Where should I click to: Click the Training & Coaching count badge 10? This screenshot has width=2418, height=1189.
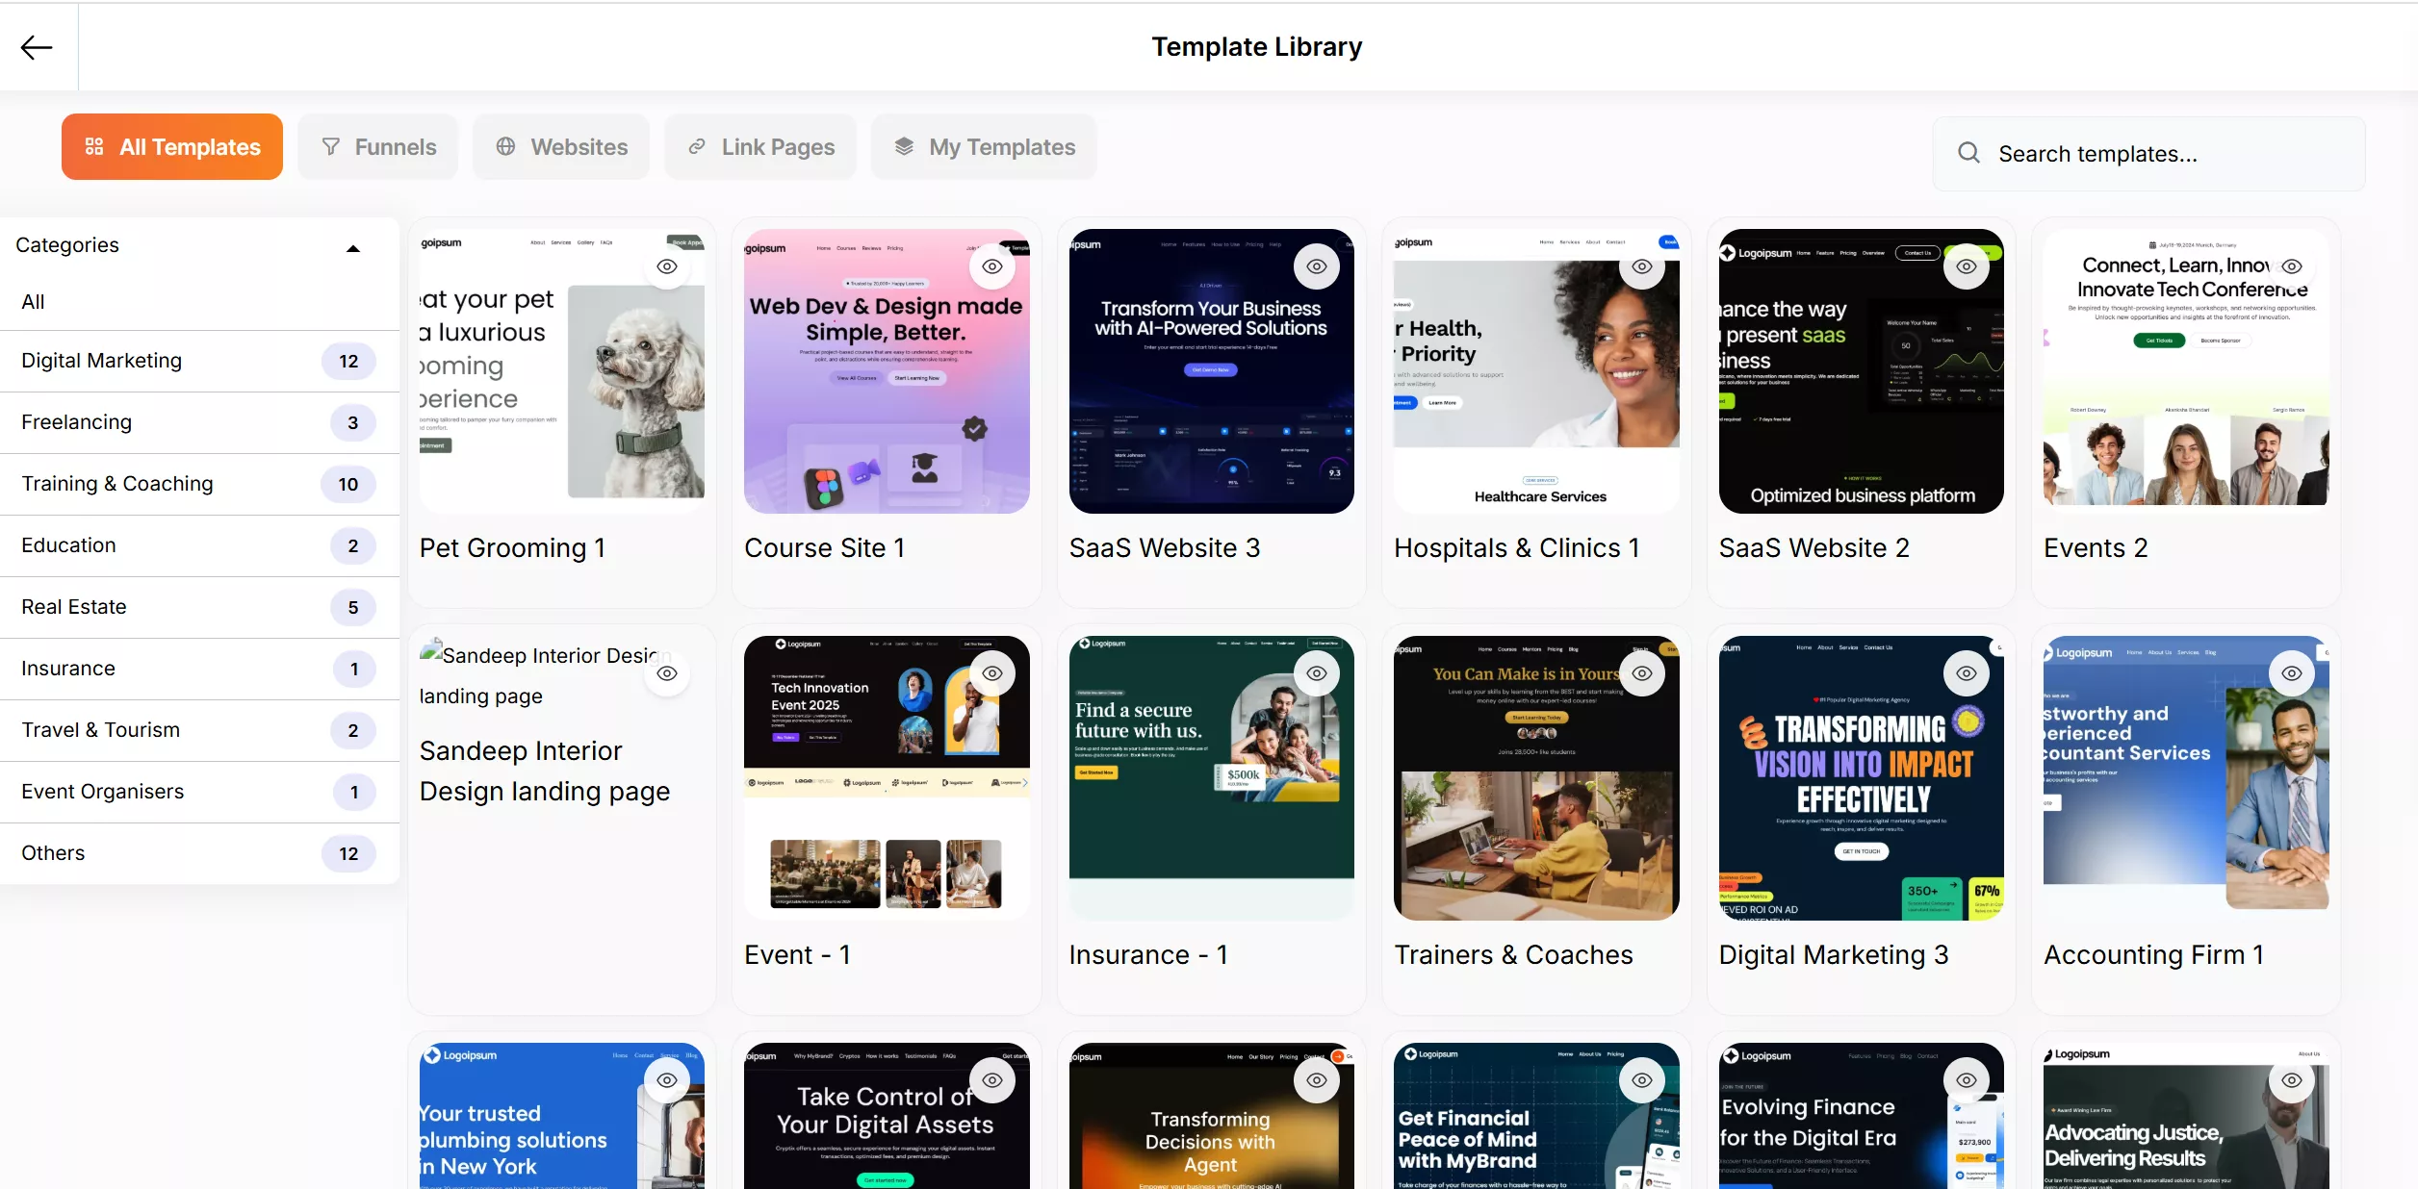click(347, 484)
